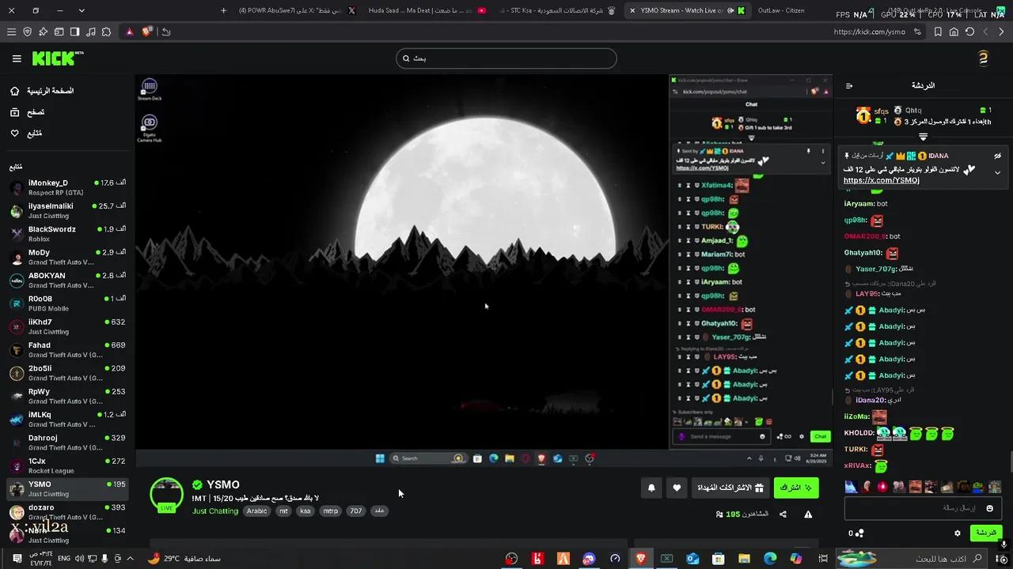Click the إرسال رسالة chat message field
Screen dimensions: 1013x569
point(923,508)
